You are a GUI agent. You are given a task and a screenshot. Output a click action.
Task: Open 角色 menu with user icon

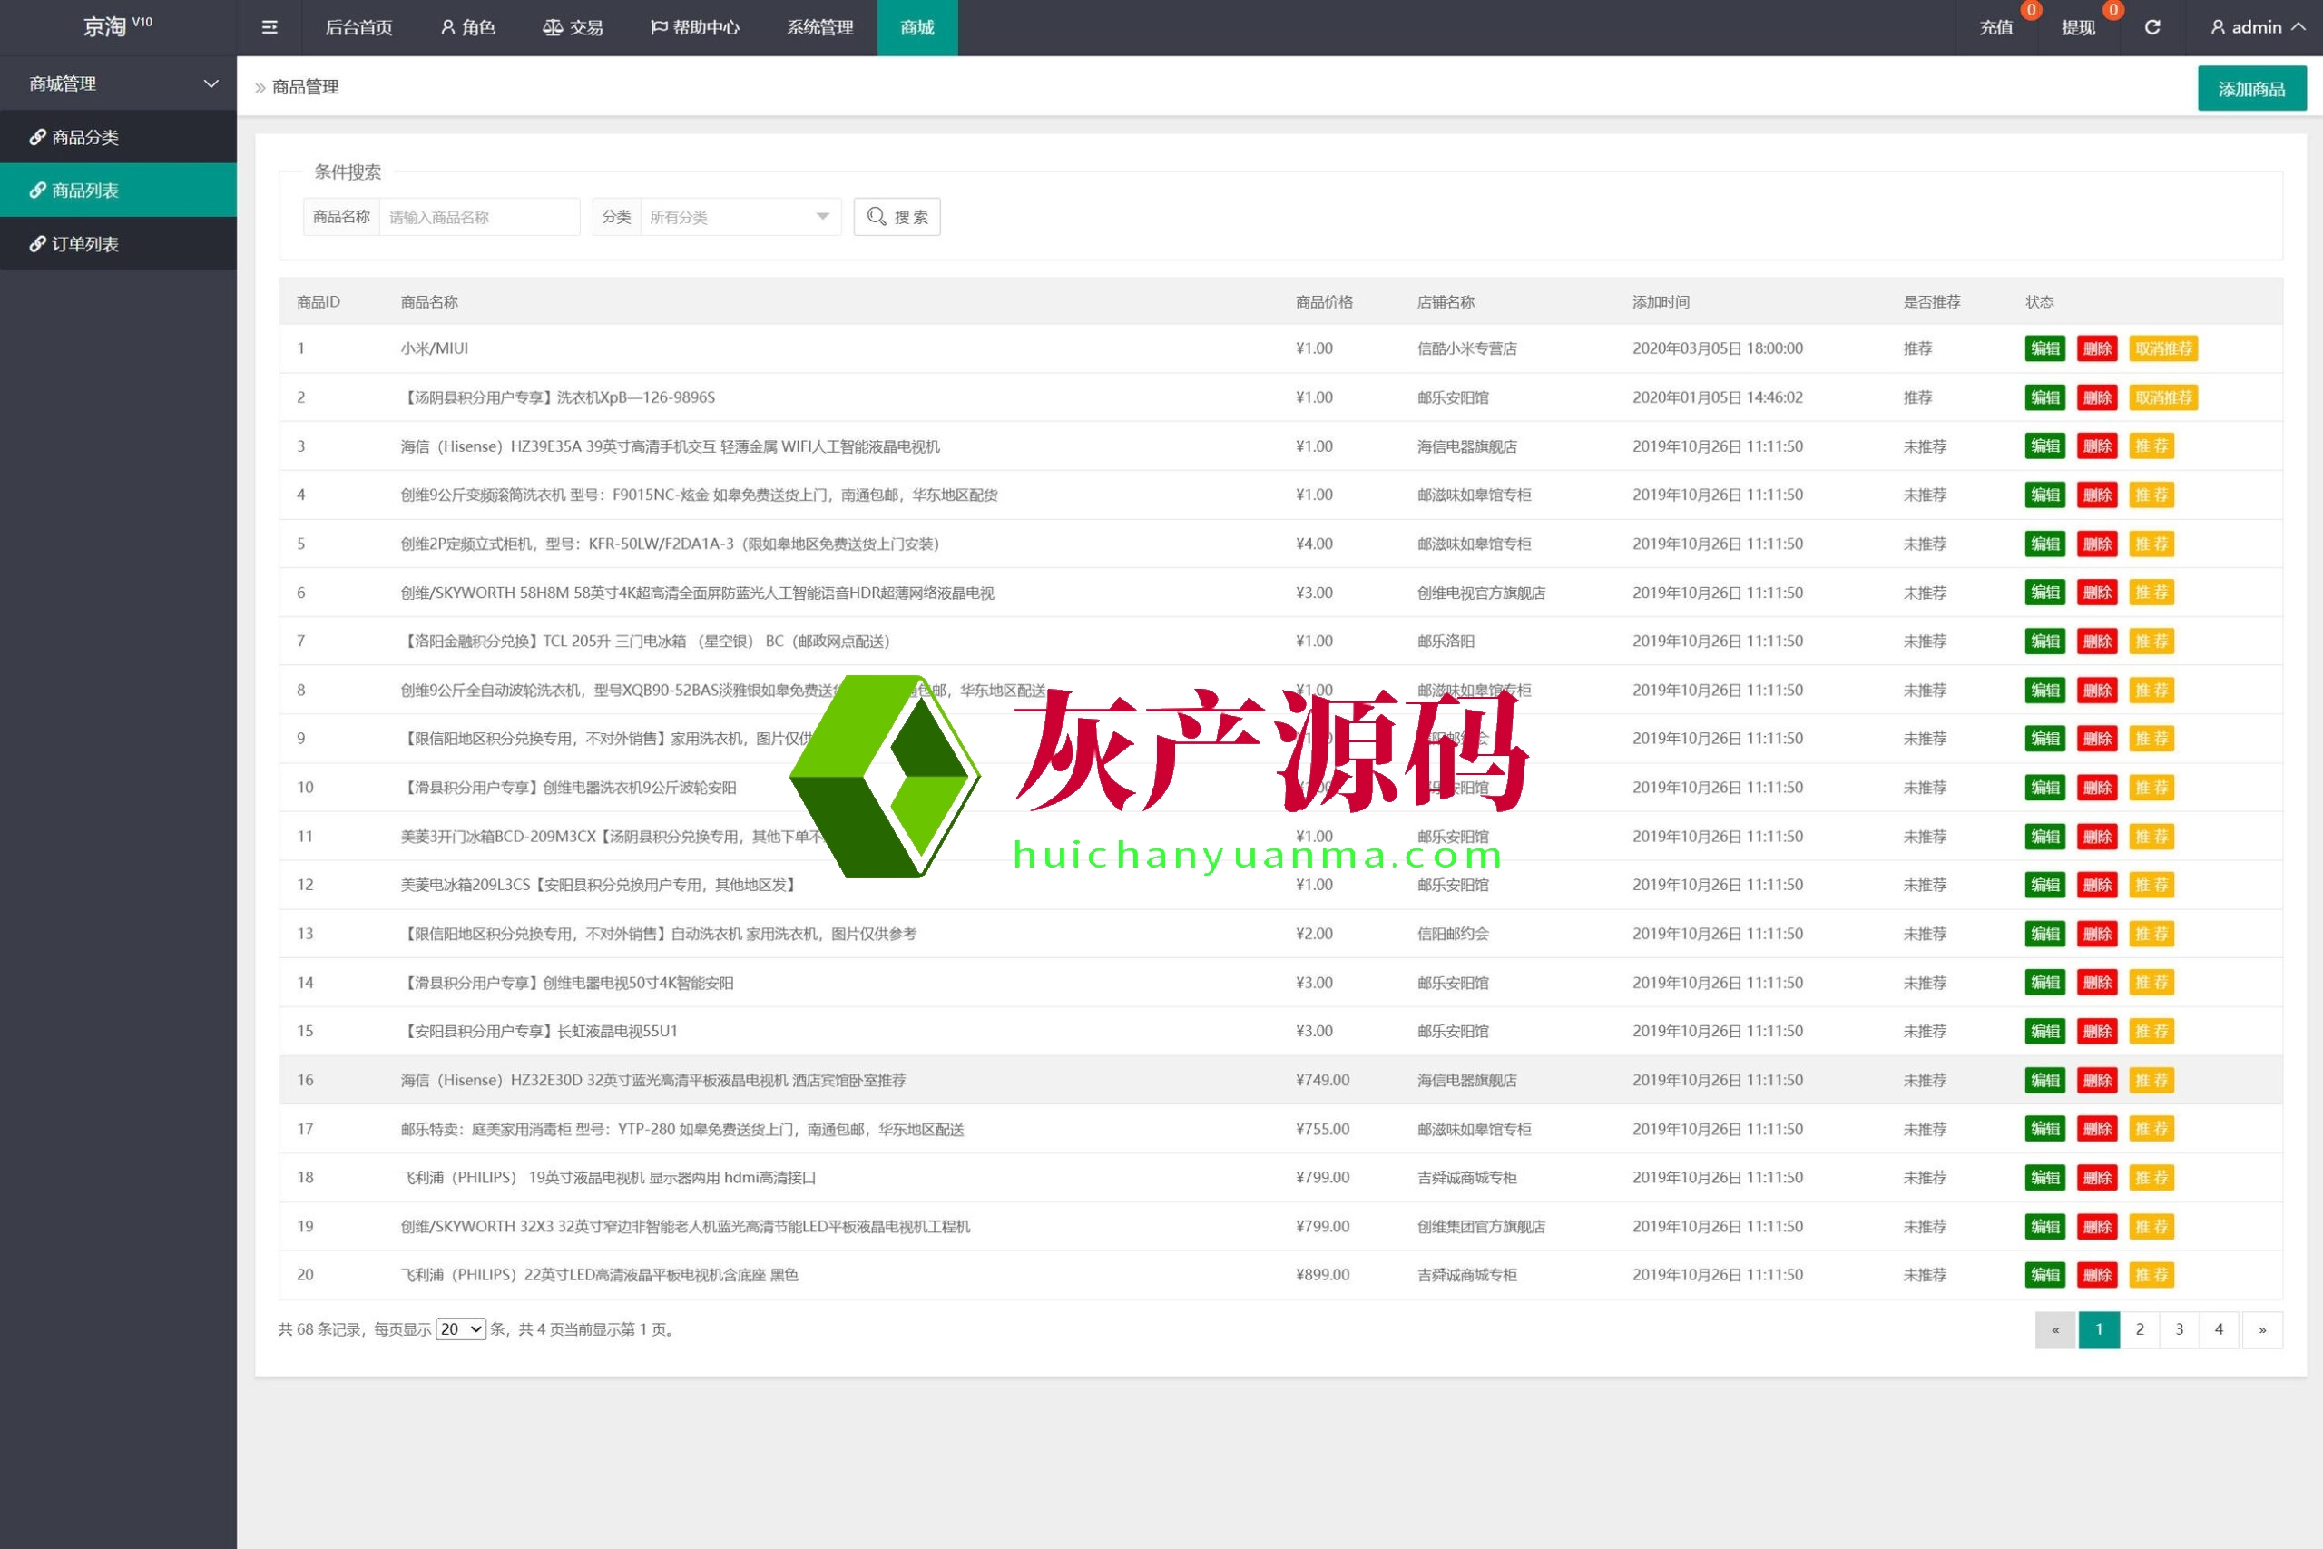(x=468, y=27)
